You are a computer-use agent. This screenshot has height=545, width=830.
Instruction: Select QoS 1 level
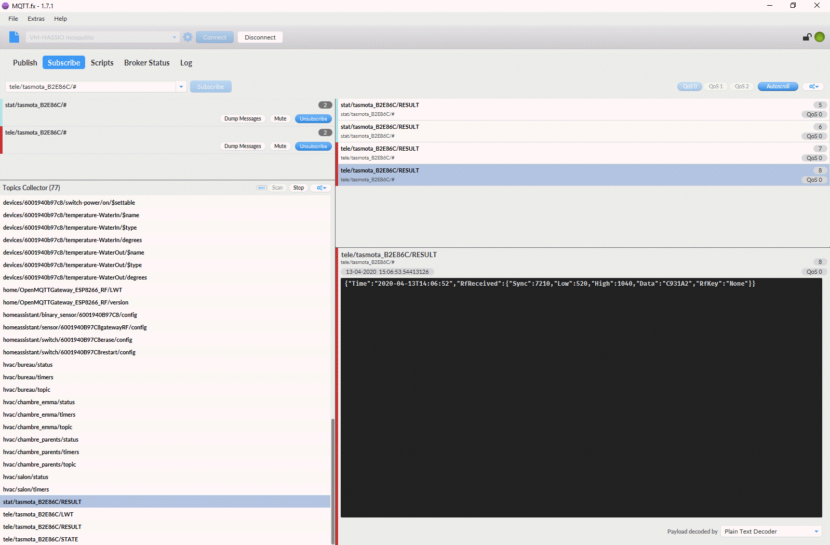pos(715,87)
